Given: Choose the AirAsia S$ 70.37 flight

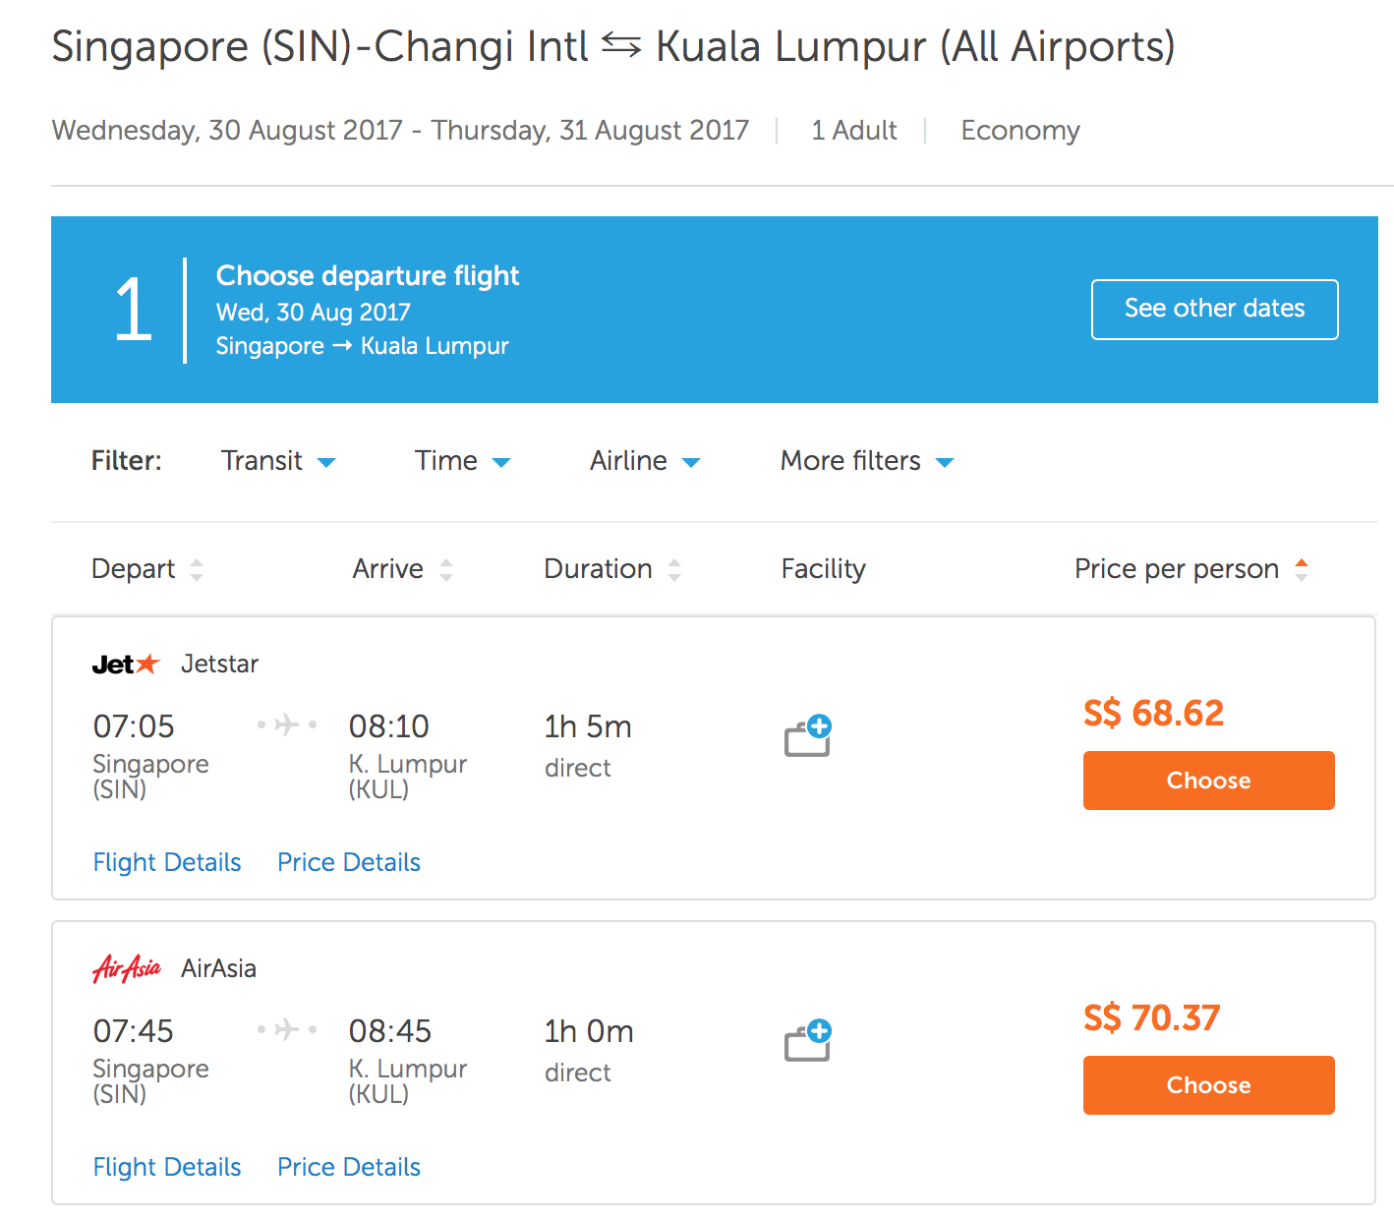Looking at the screenshot, I should (x=1208, y=1085).
